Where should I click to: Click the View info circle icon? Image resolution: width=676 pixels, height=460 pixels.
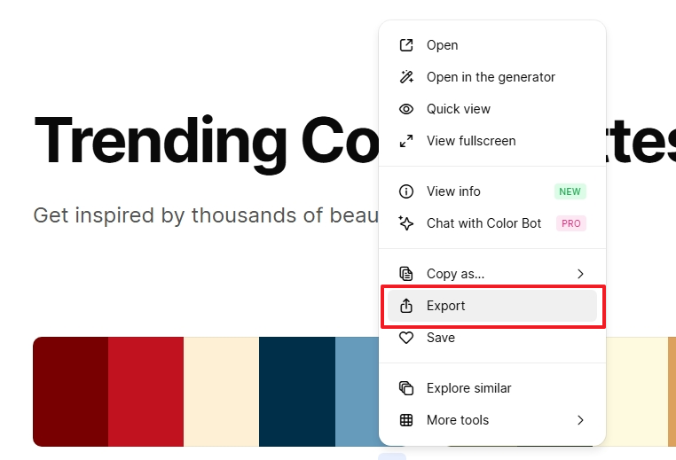406,191
